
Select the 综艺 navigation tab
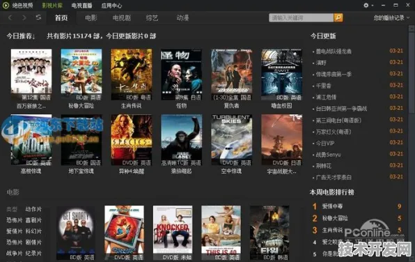click(152, 17)
